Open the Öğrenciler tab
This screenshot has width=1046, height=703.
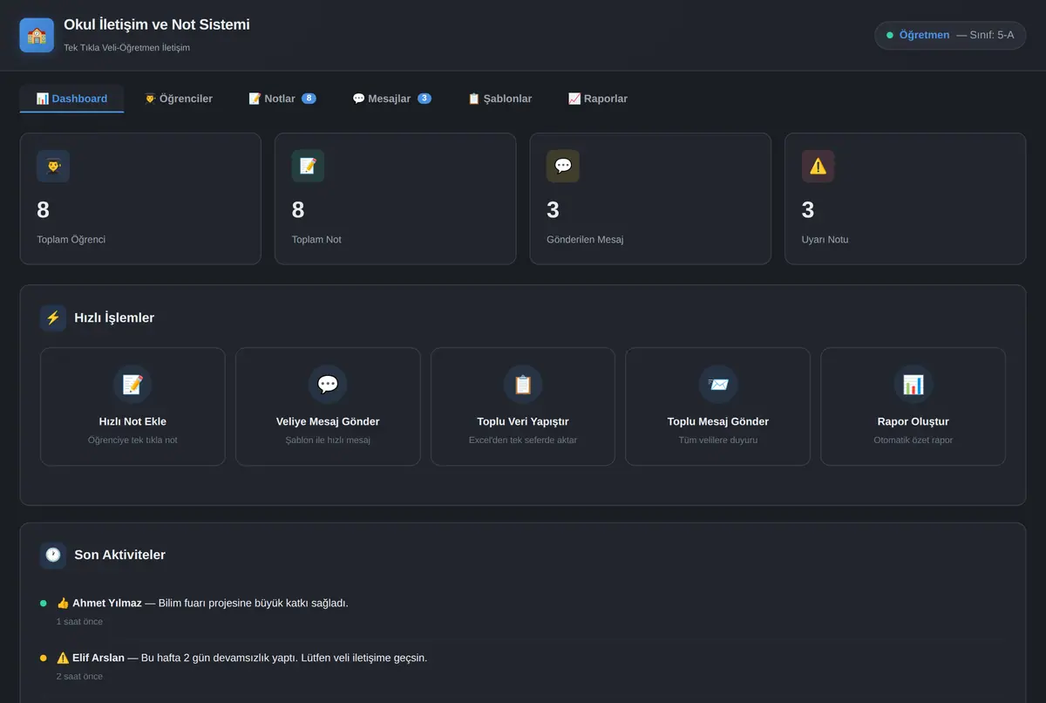pyautogui.click(x=179, y=99)
